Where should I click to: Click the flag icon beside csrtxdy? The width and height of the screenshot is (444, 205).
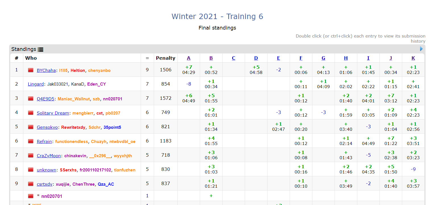click(x=31, y=184)
